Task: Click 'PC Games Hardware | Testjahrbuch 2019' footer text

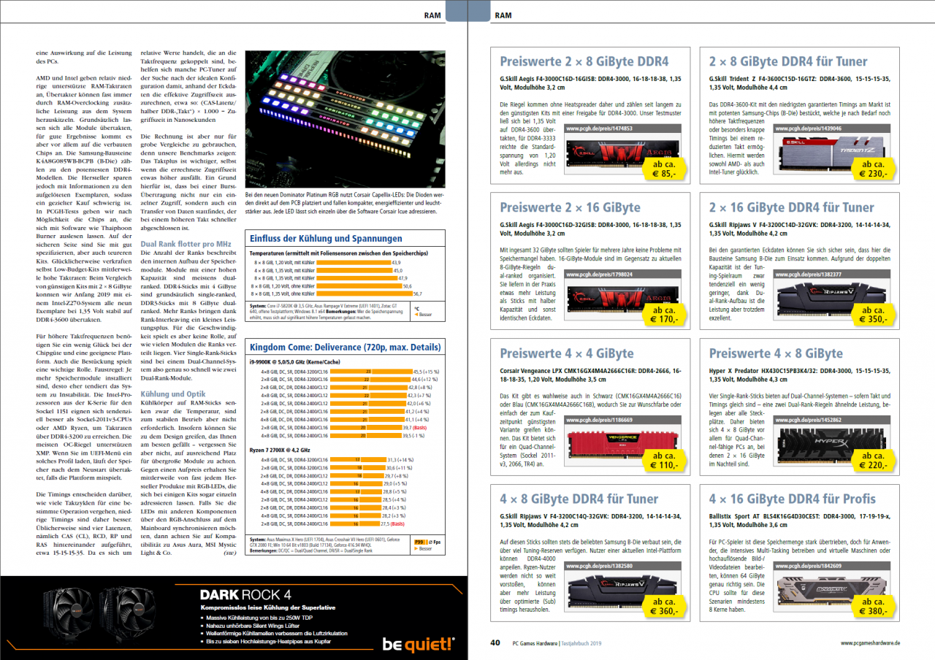Action: (557, 643)
